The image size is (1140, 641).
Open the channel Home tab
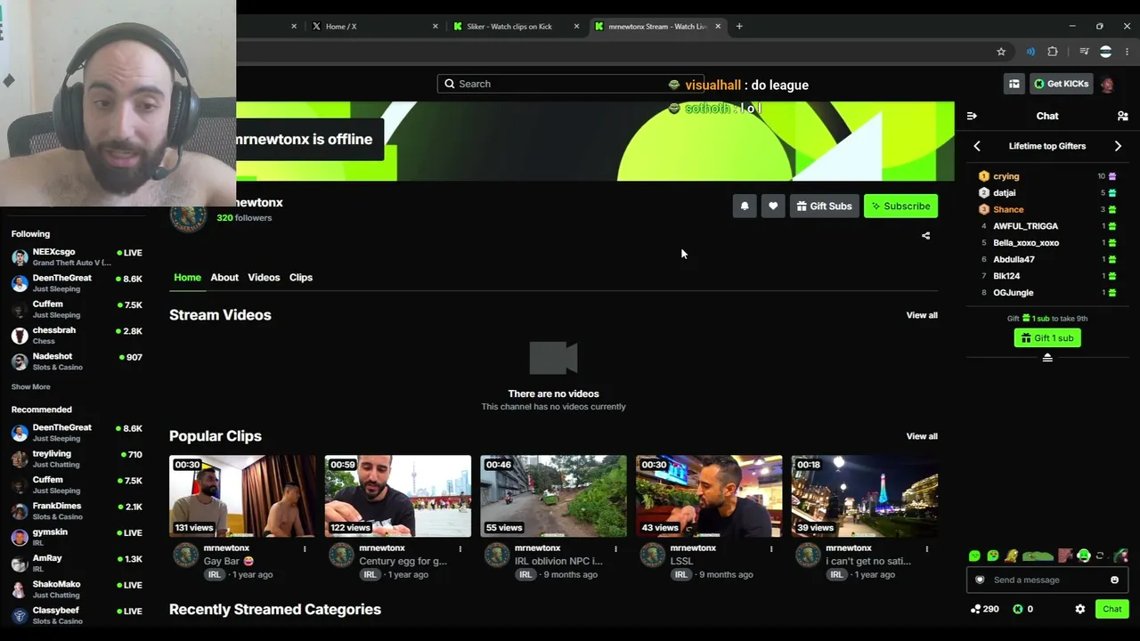point(187,278)
